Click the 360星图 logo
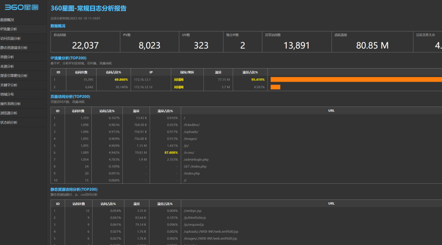 tap(21, 7)
